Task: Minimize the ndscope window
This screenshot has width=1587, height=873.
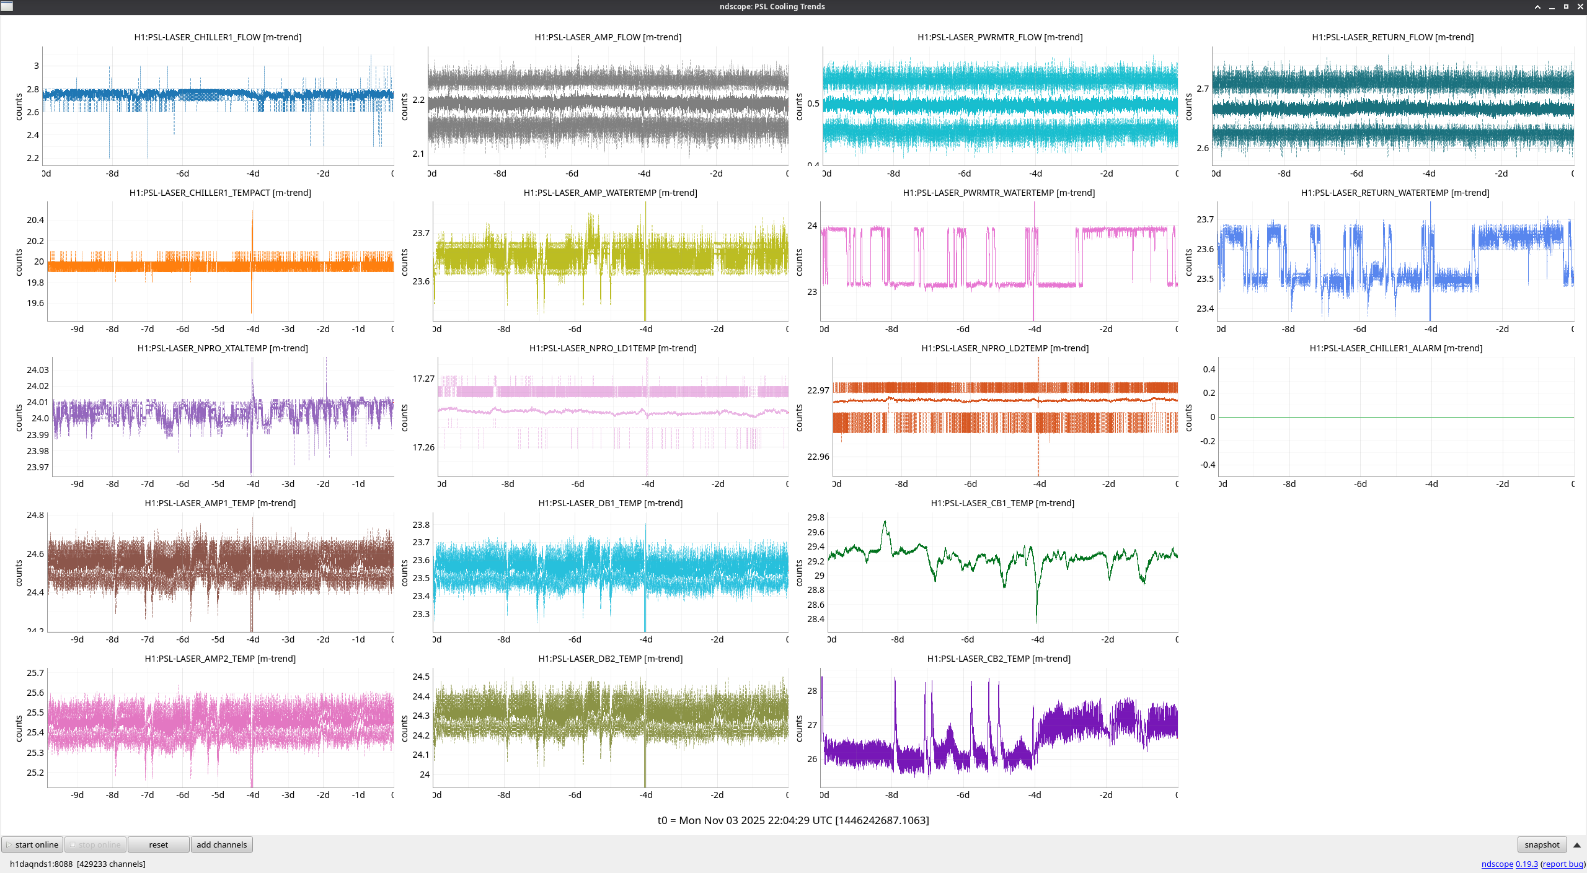Action: (x=1552, y=7)
